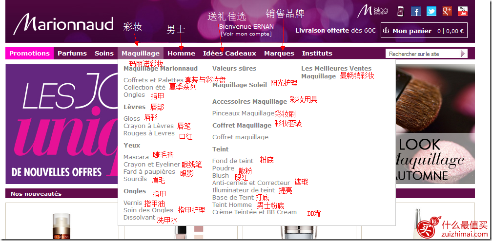Select Dissolvant

[x=139, y=217]
